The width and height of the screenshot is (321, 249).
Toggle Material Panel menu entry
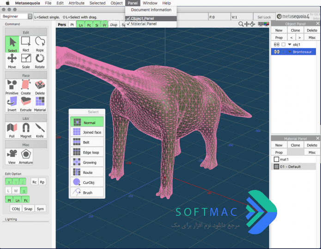click(151, 24)
